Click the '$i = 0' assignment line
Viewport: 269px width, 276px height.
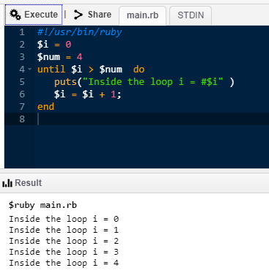click(x=54, y=45)
